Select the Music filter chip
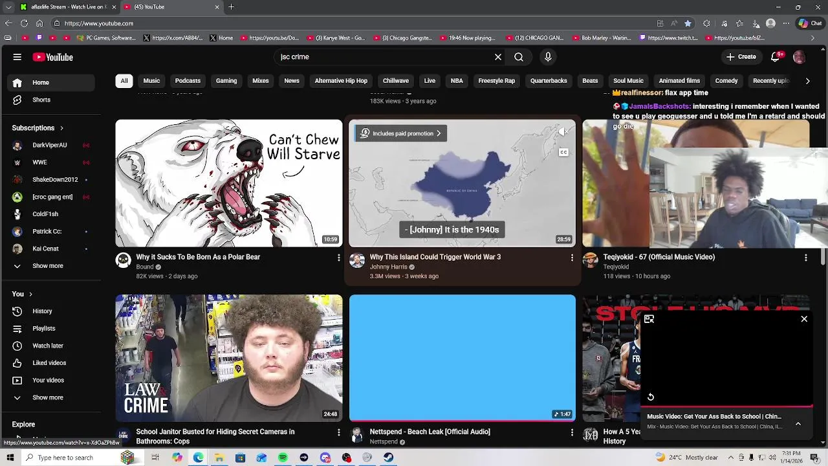 click(151, 81)
